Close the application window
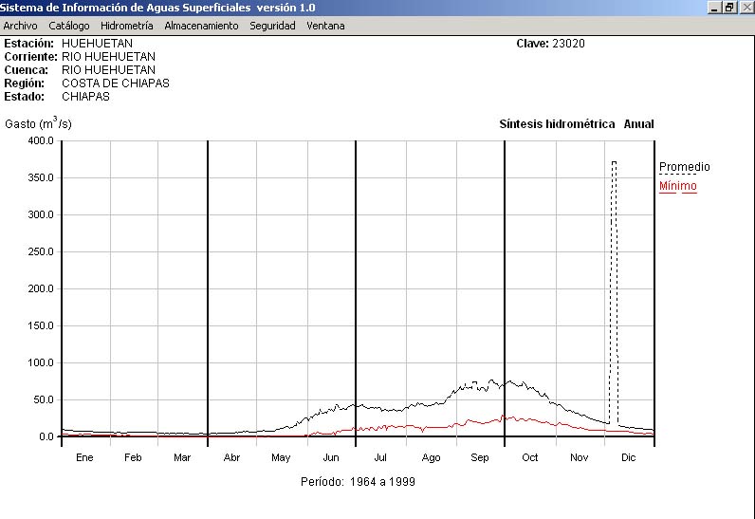This screenshot has height=519, width=755. [x=745, y=8]
